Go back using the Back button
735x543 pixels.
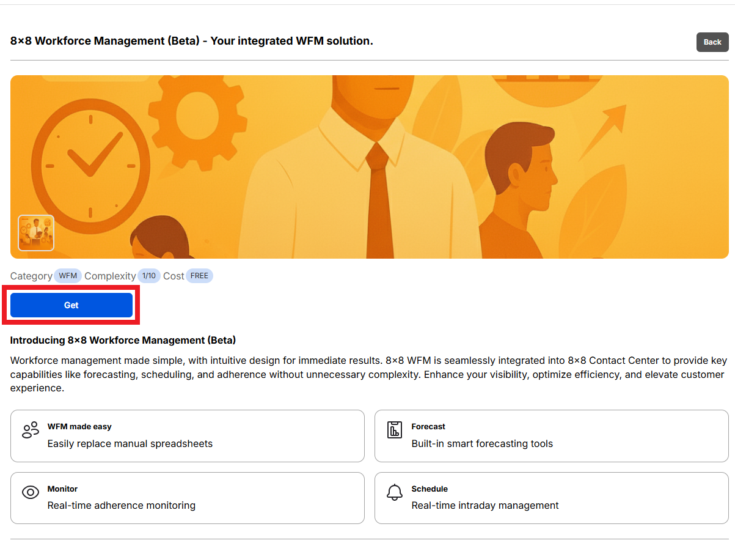pos(712,42)
